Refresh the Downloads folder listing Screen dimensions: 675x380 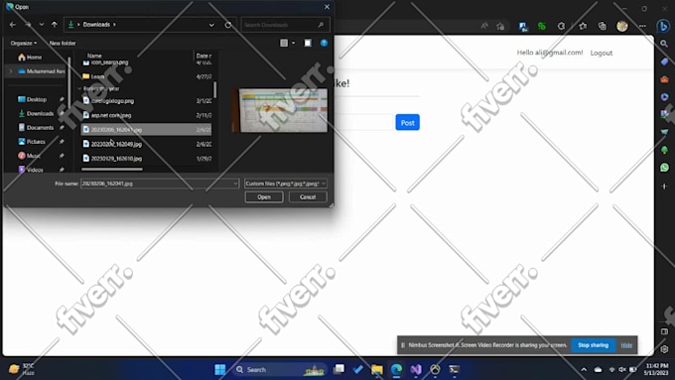point(228,25)
